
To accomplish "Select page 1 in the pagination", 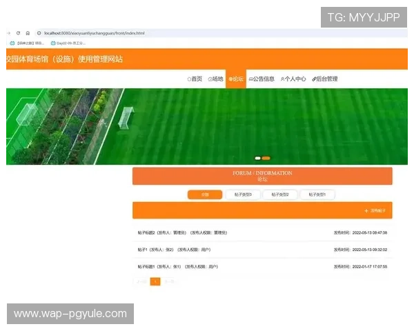I will tap(155, 281).
